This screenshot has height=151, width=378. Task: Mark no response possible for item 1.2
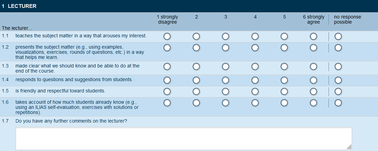(338, 48)
